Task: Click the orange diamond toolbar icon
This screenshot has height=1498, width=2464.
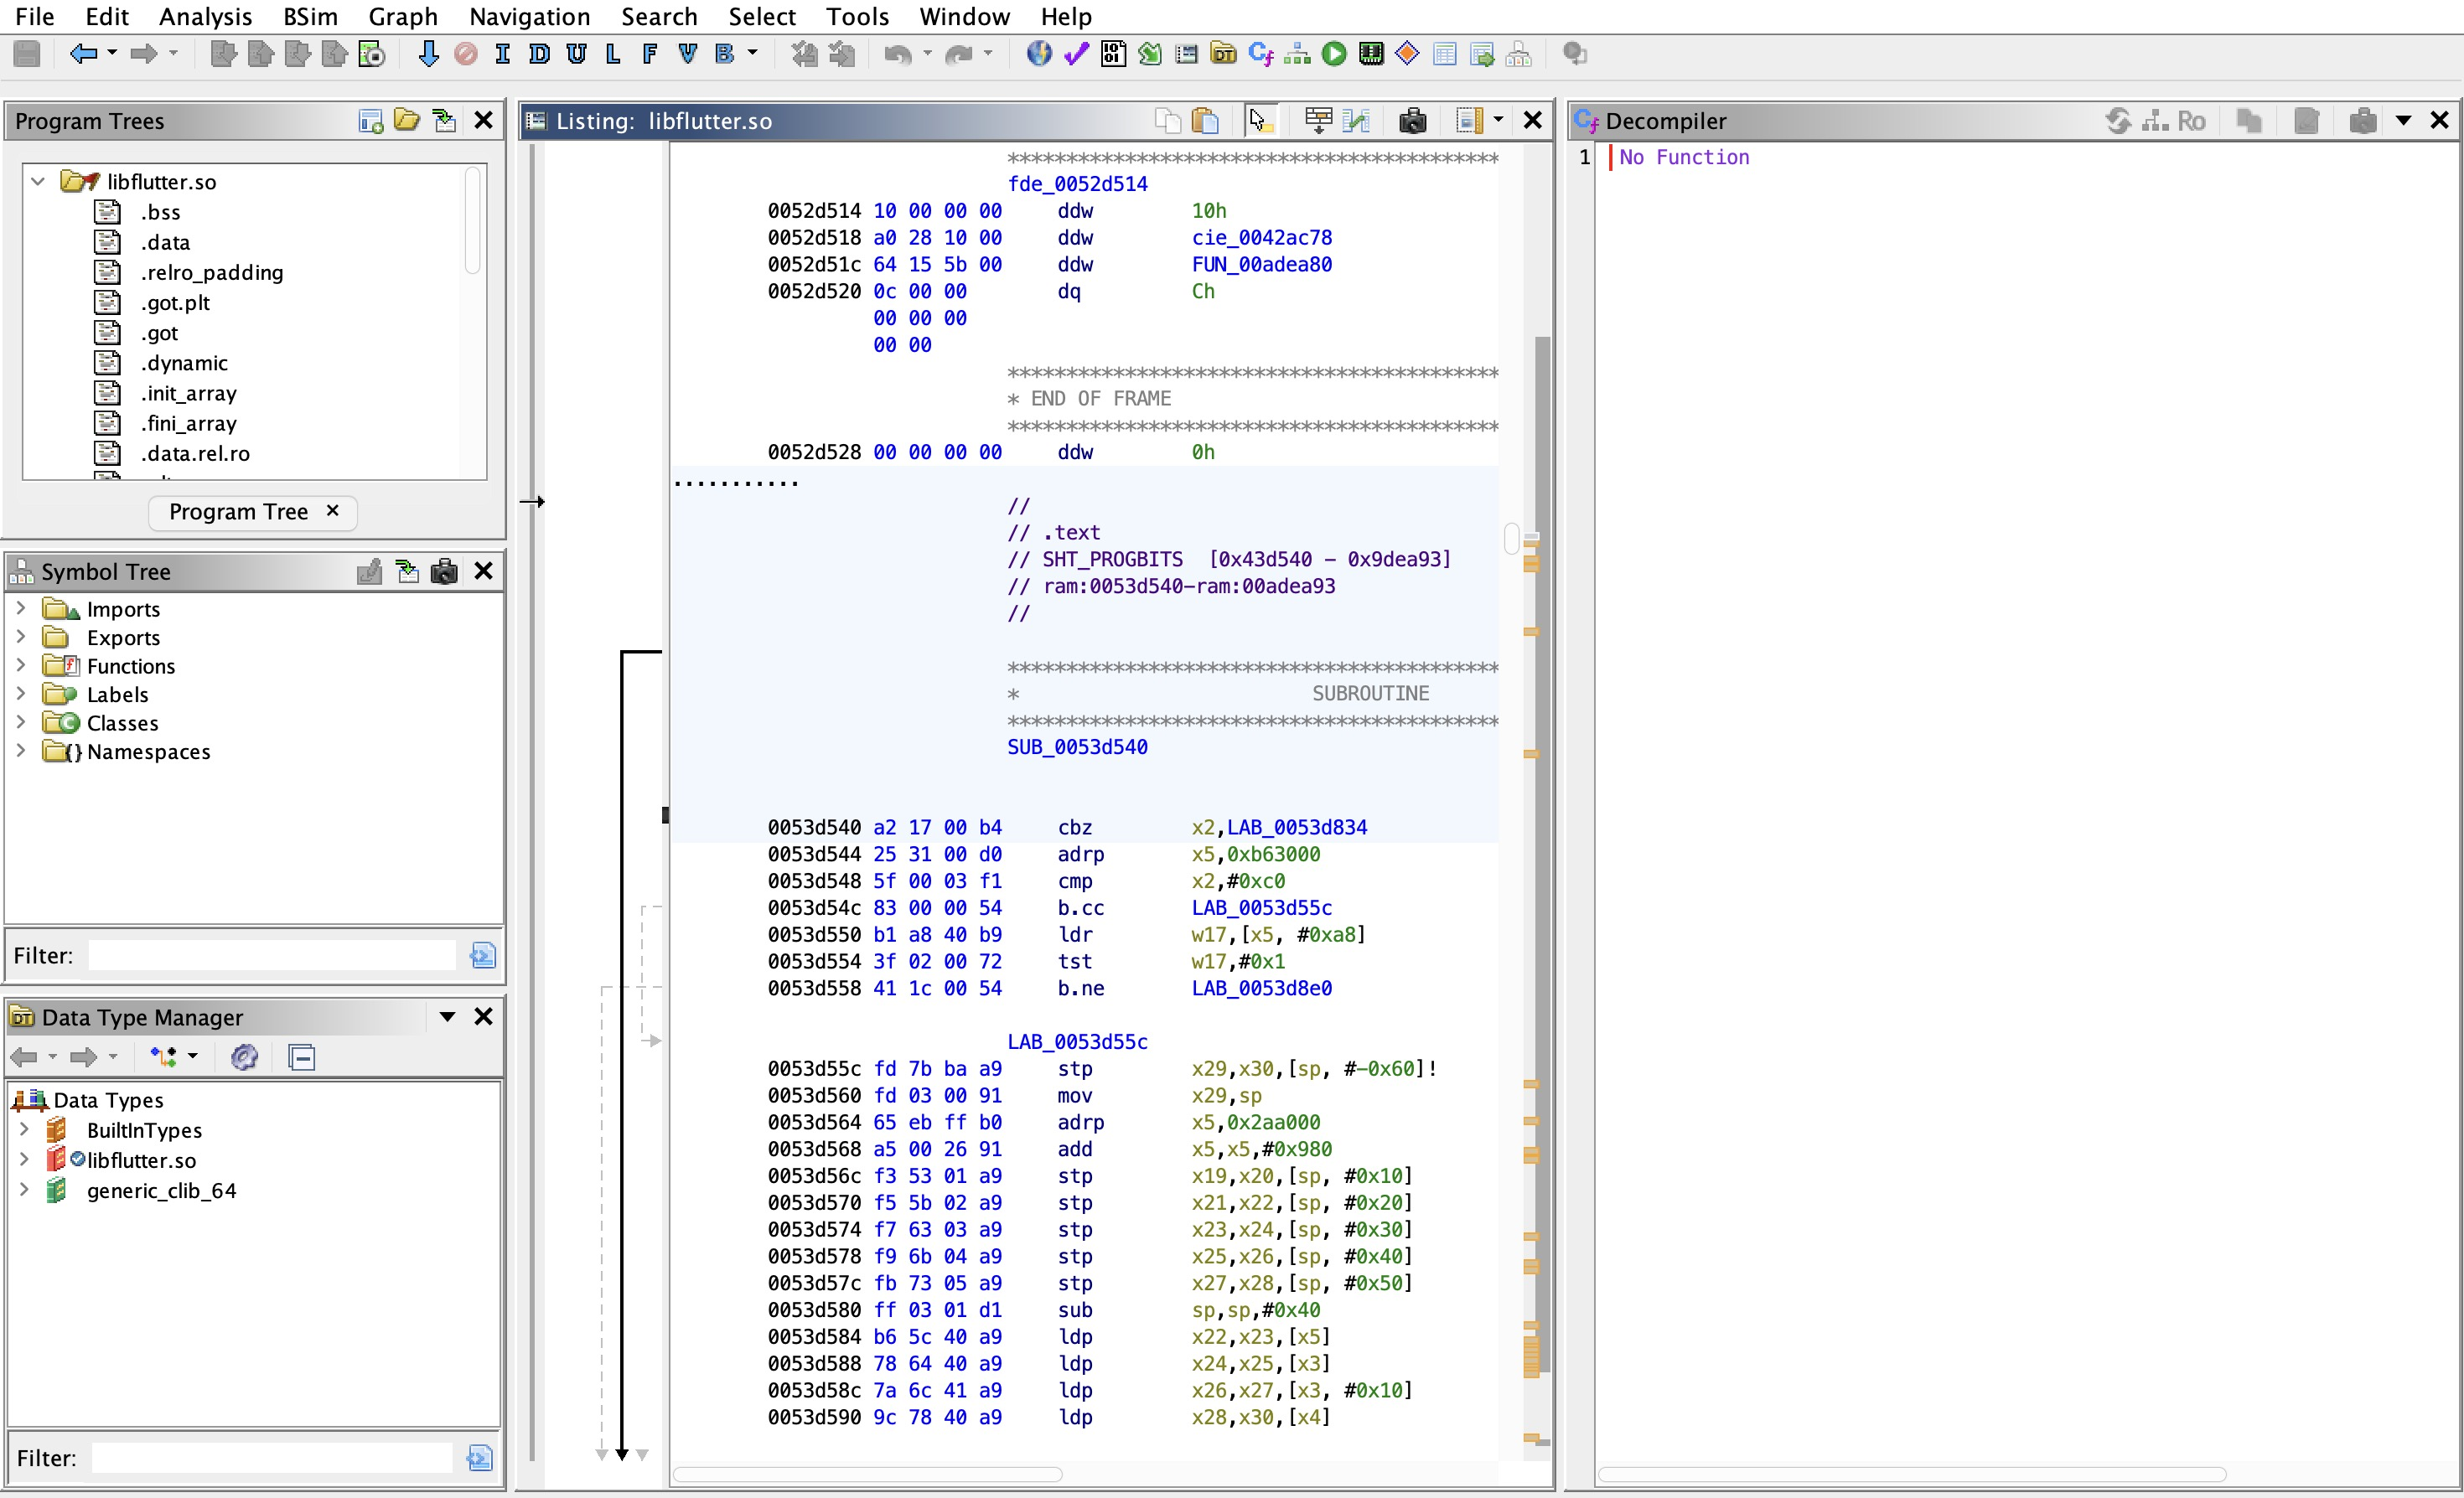Action: point(1407,54)
